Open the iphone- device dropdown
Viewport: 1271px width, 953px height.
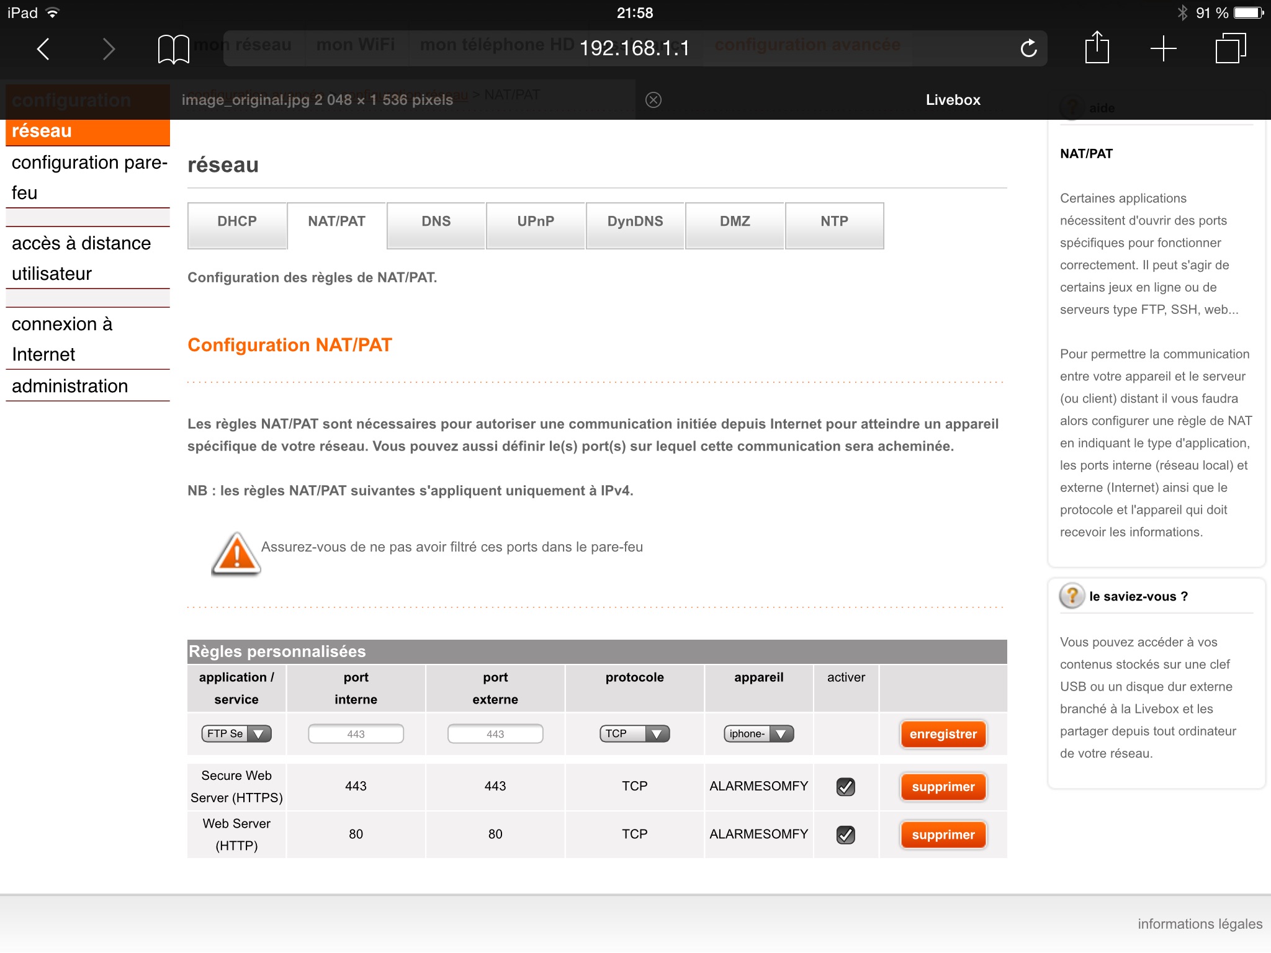pyautogui.click(x=758, y=733)
